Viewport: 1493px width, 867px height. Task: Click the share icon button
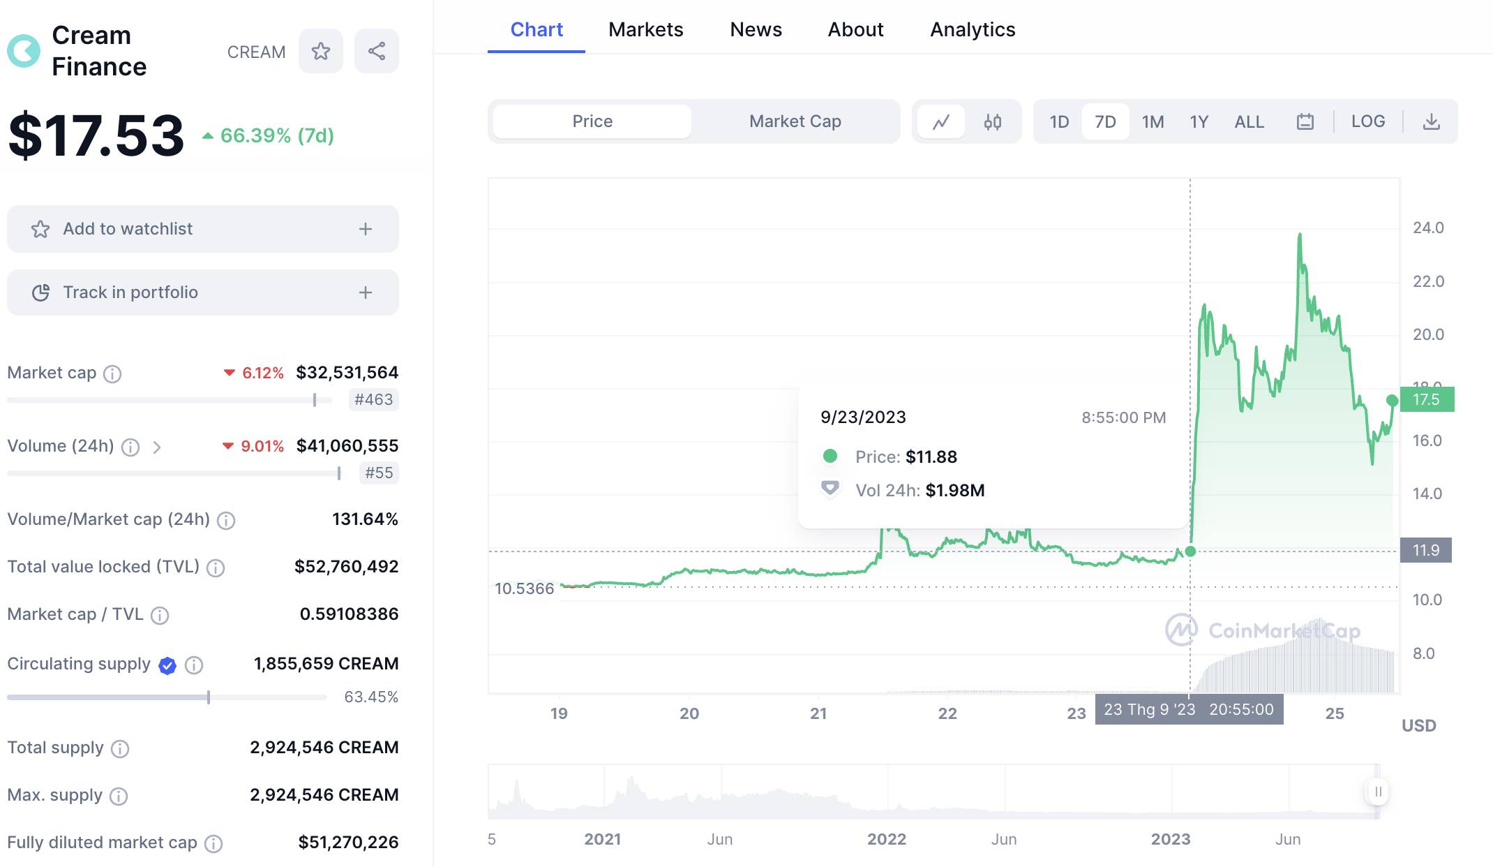click(377, 51)
